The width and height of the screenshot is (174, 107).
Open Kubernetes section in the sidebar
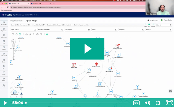[4, 36]
